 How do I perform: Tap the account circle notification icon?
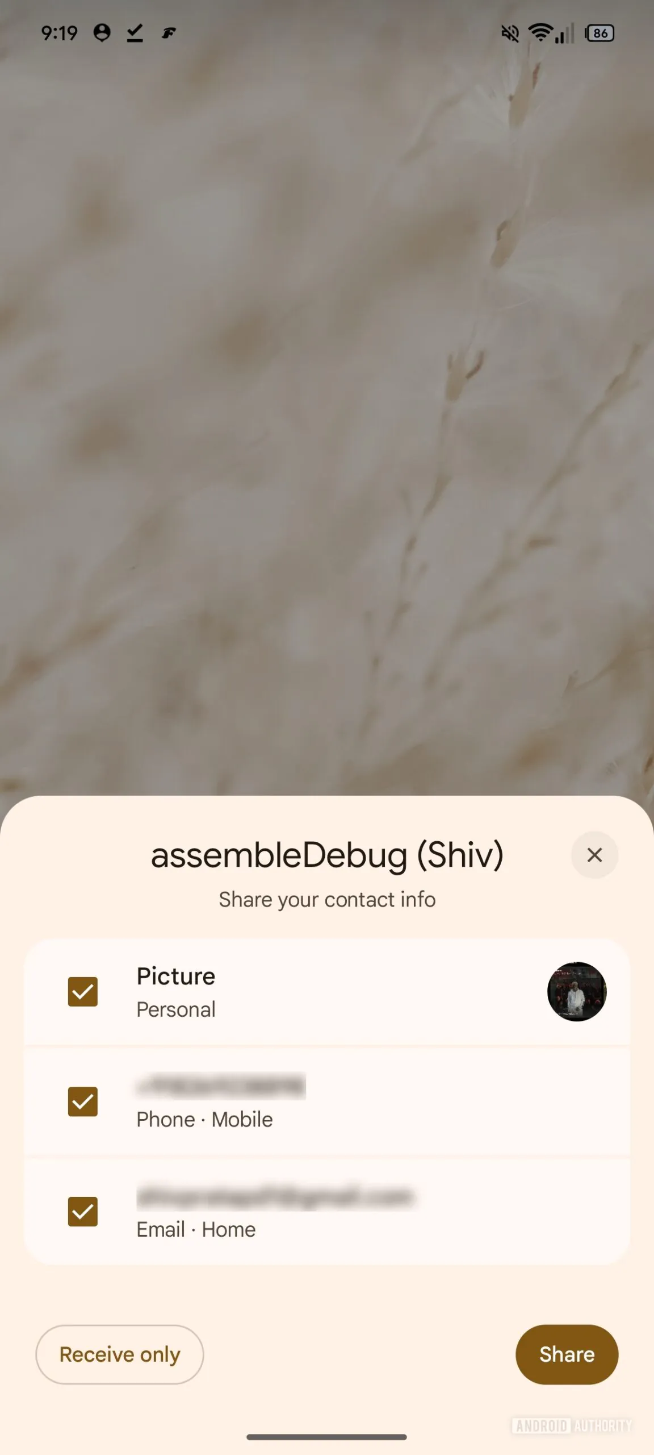[x=102, y=33]
